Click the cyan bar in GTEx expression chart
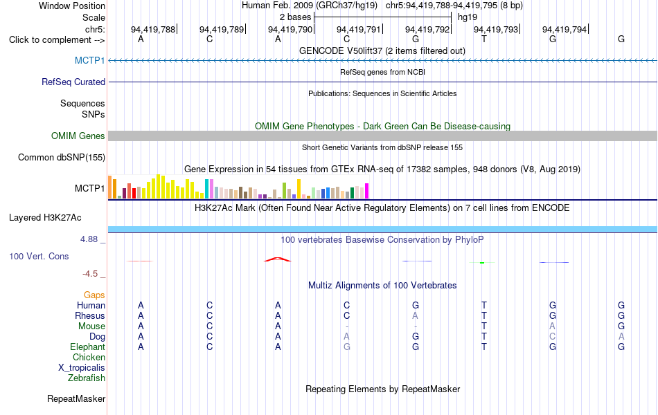Screen dimensions: 658x415 click(x=206, y=189)
